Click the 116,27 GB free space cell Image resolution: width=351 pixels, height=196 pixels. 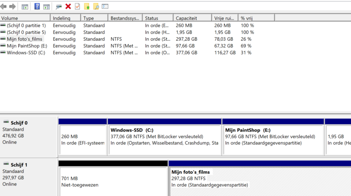(225, 53)
